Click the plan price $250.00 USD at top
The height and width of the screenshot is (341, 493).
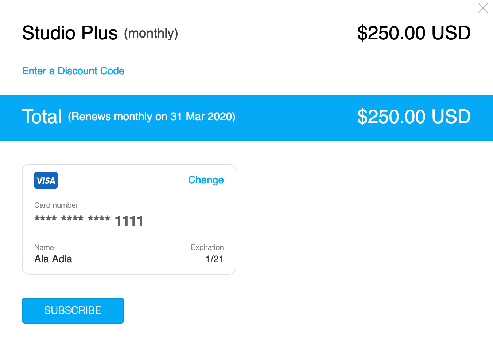(x=414, y=33)
